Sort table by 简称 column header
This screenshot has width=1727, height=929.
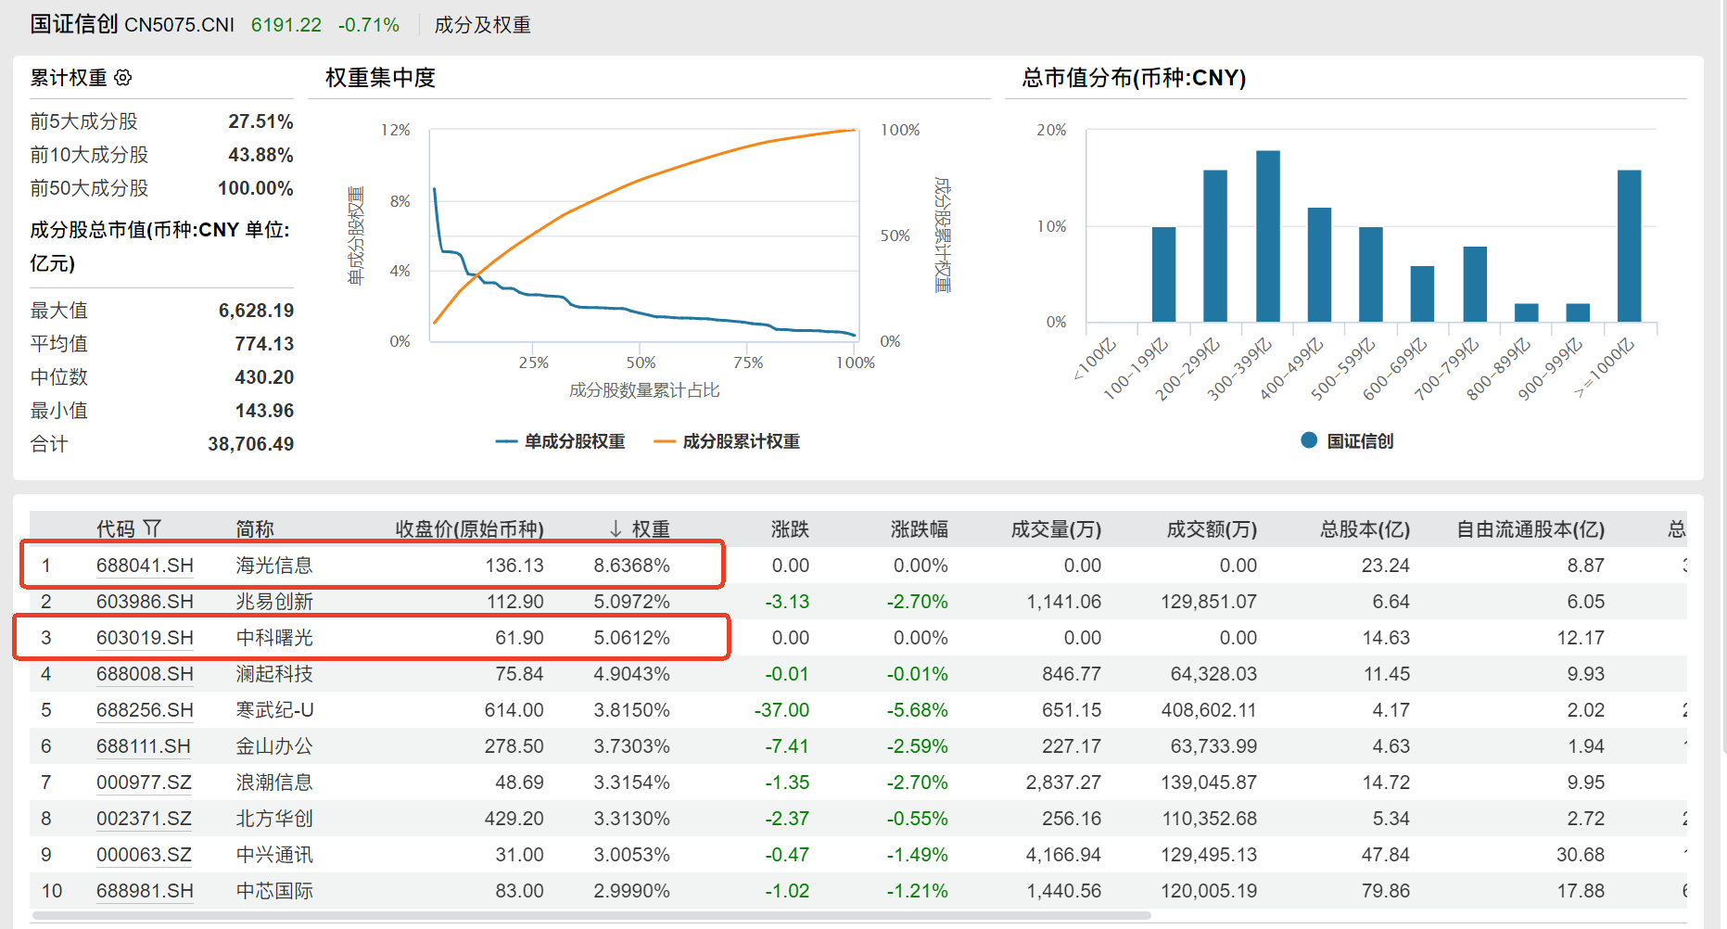[x=255, y=528]
